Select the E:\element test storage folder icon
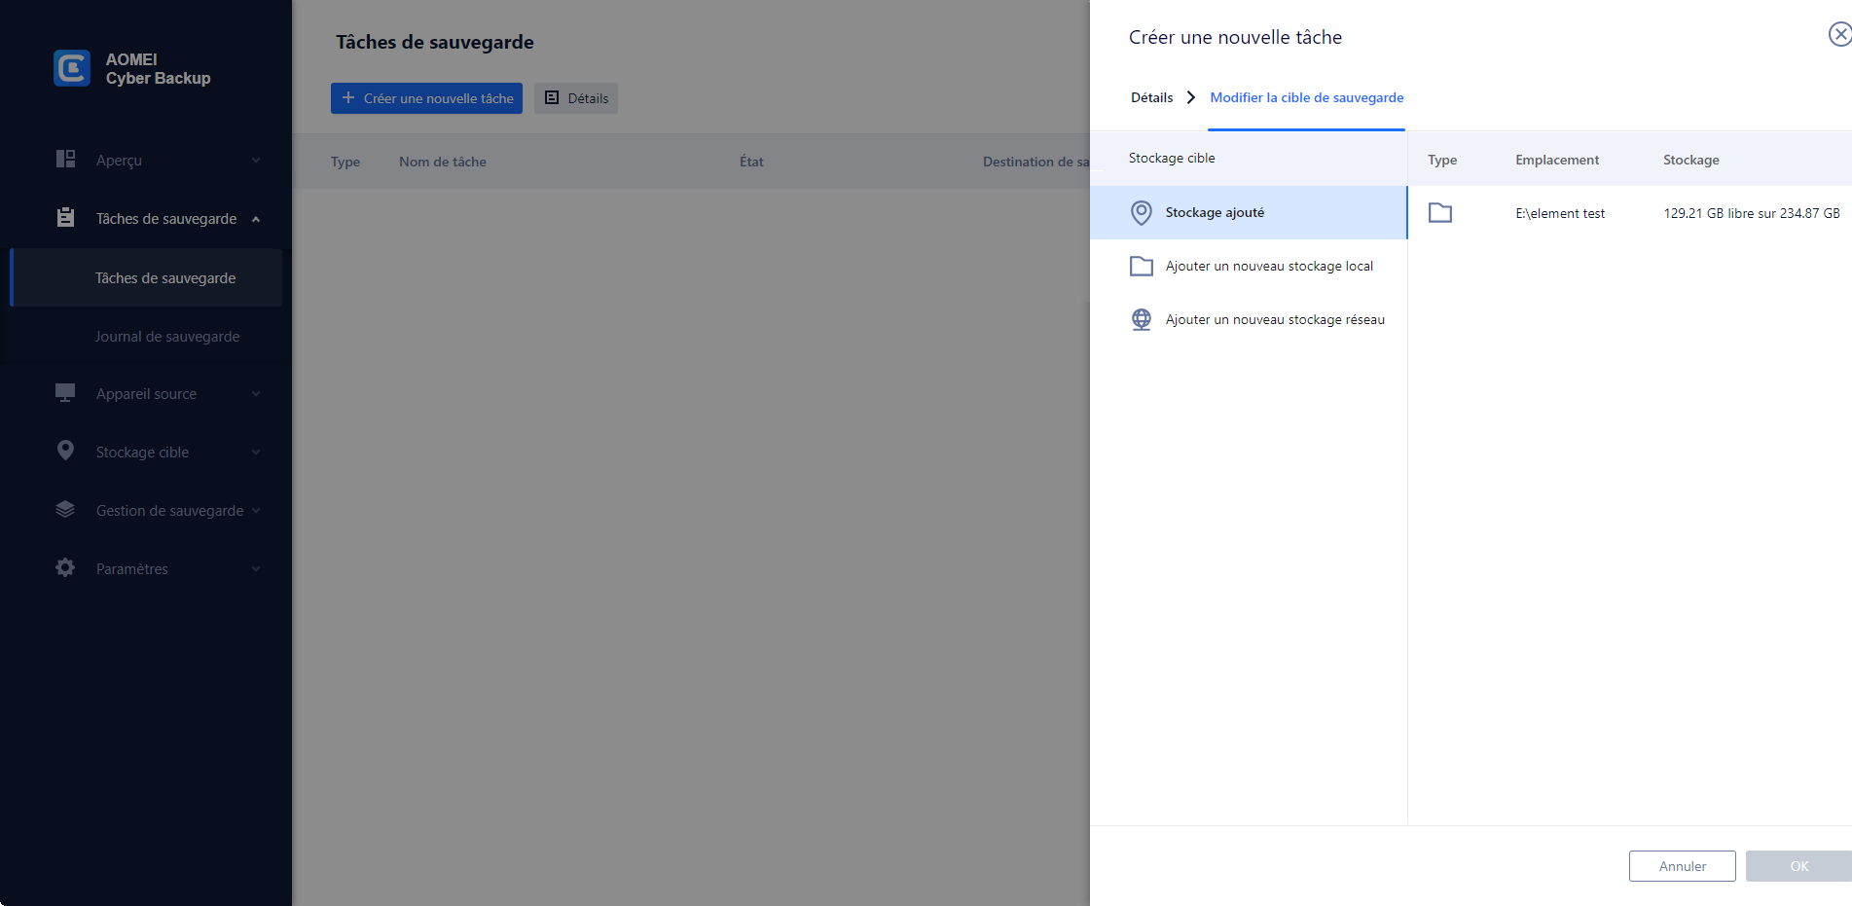This screenshot has height=906, width=1852. click(x=1440, y=213)
